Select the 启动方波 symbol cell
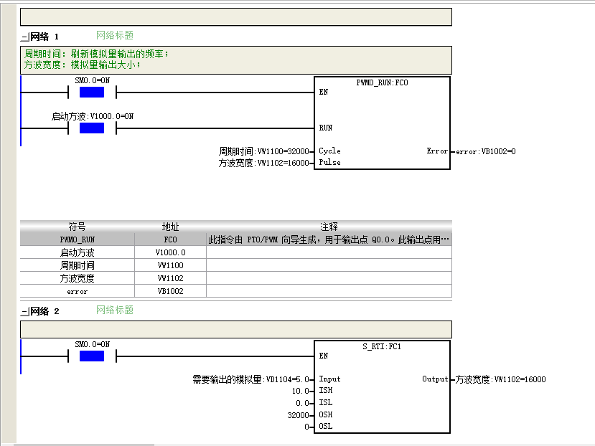595x446 pixels. (77, 252)
